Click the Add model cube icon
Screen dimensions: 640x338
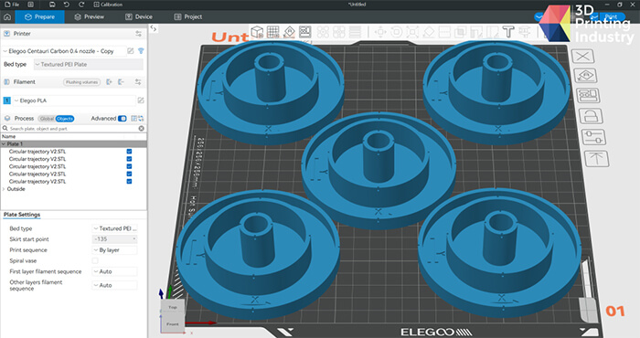tap(257, 32)
